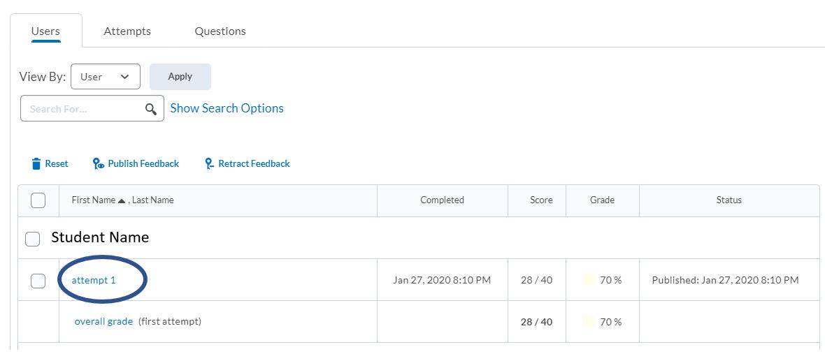Open the Questions tab
Viewport: 825px width, 354px height.
(x=220, y=31)
